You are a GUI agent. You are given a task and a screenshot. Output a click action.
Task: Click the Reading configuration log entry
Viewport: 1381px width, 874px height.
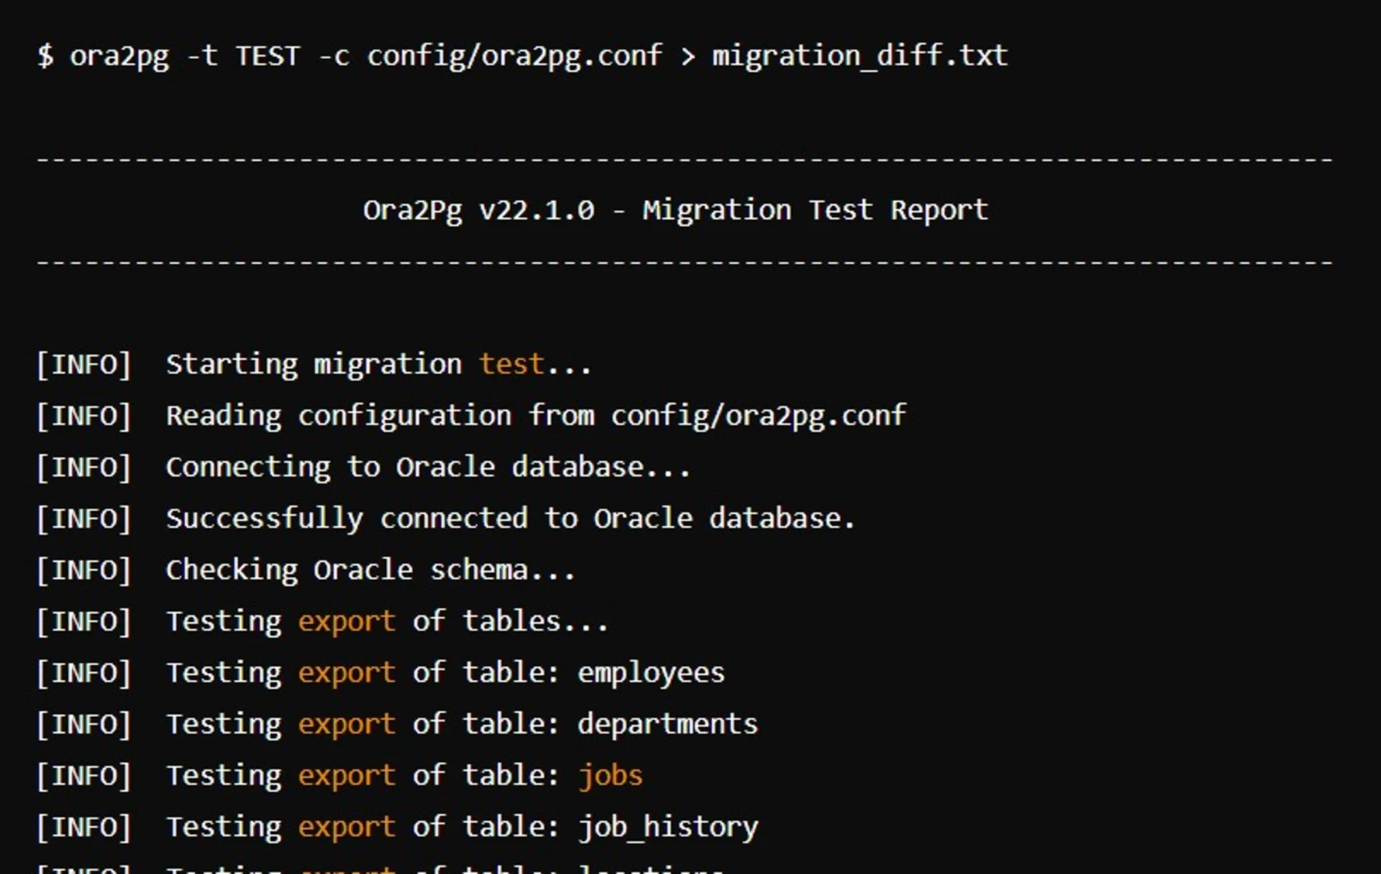[535, 415]
